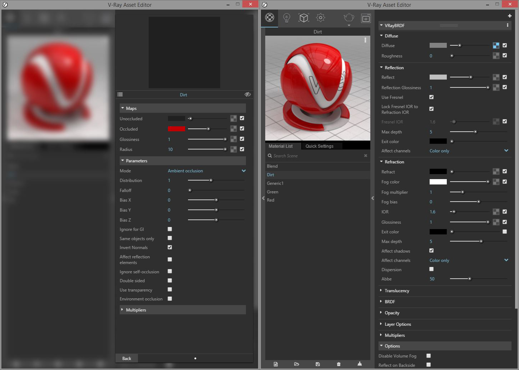
Task: Toggle the Unoccluded map checkbox
Action: (x=242, y=118)
